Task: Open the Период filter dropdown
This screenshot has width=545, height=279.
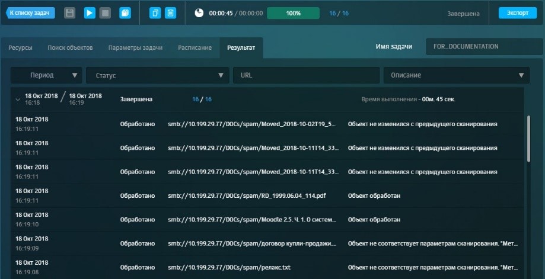Action: (46, 75)
